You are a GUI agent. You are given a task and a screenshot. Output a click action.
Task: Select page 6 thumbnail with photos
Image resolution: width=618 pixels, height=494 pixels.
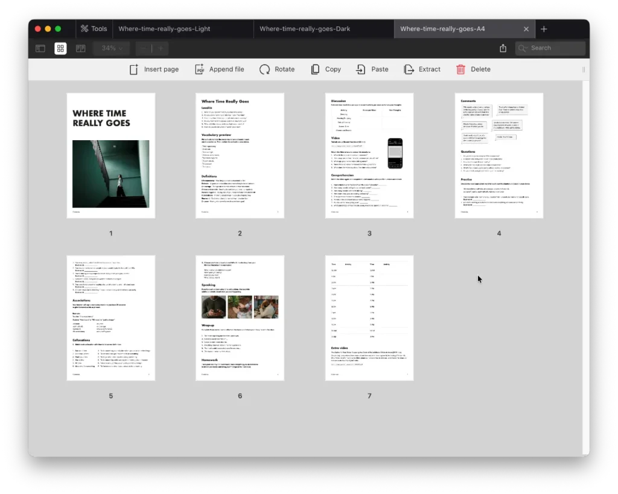coord(240,318)
